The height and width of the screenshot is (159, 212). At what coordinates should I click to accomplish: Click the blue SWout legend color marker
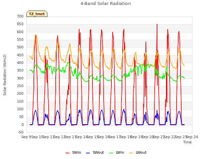pos(88,153)
